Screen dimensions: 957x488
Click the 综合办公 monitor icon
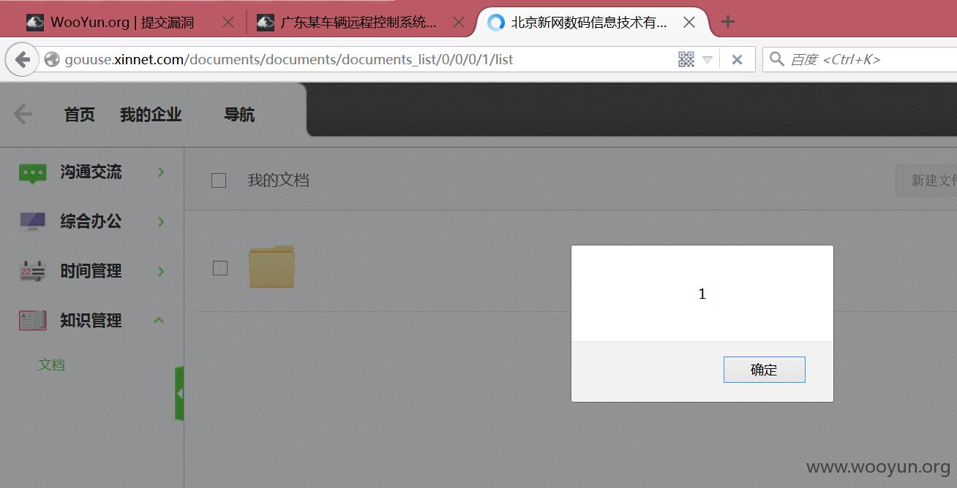[32, 221]
